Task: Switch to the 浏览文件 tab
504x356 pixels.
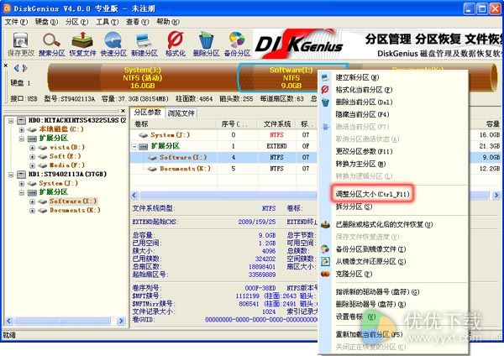Action: pos(181,113)
